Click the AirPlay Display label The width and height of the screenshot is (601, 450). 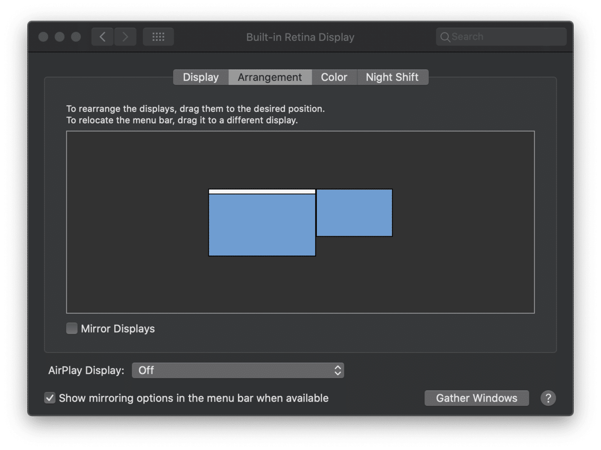coord(86,370)
